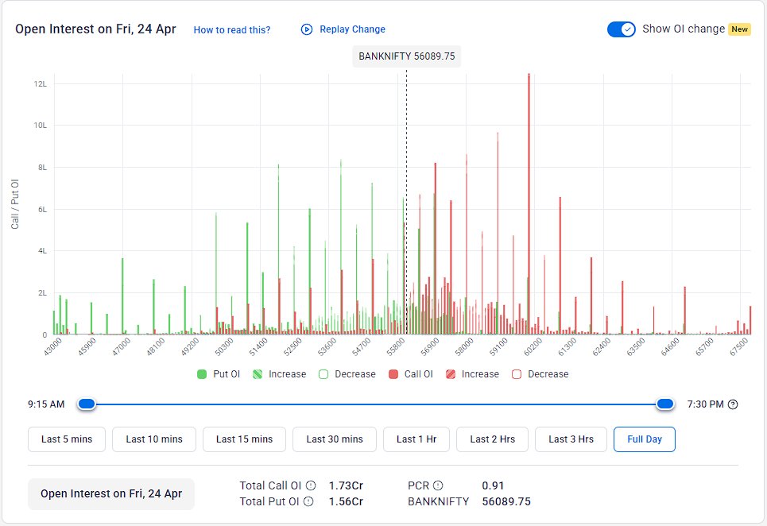Viewport: 767px width, 526px height.
Task: Click the Replay Change link text
Action: click(x=352, y=29)
